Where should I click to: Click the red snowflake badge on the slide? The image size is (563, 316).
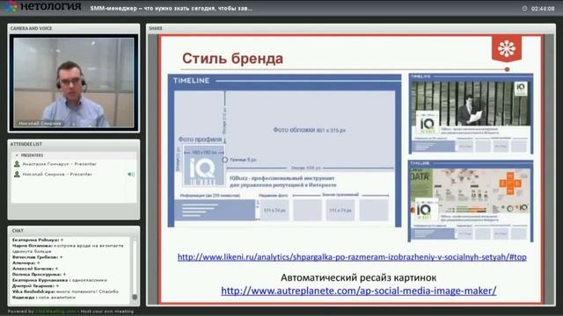coord(507,48)
